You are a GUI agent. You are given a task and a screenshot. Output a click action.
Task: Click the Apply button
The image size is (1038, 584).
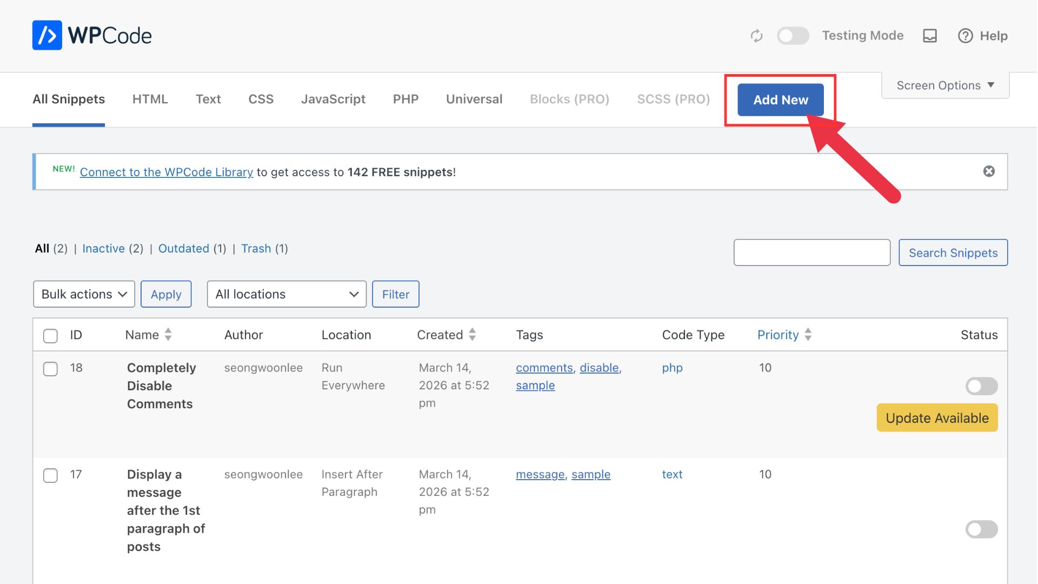[x=166, y=294]
